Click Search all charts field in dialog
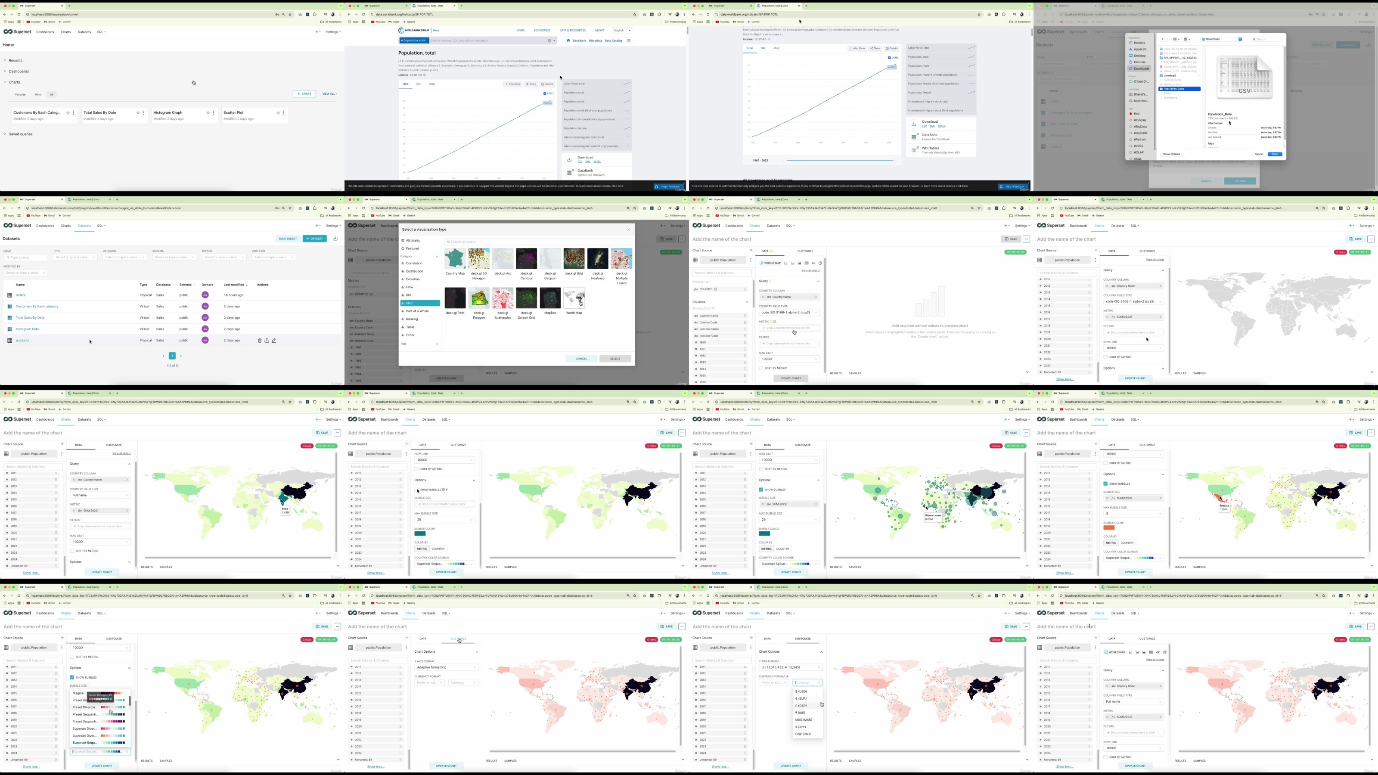 (x=538, y=242)
